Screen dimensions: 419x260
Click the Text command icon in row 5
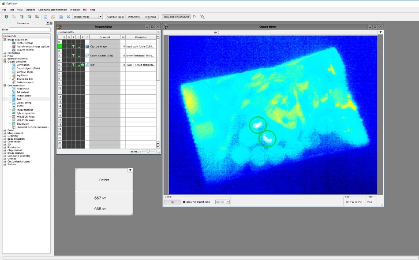point(87,65)
